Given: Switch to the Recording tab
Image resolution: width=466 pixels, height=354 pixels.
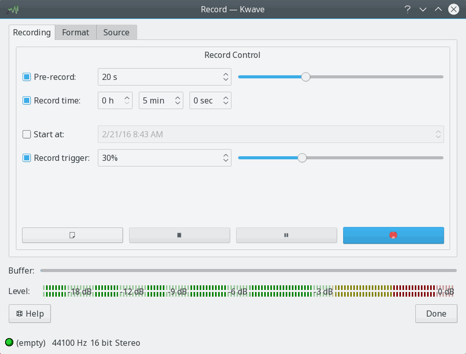Looking at the screenshot, I should (x=32, y=32).
